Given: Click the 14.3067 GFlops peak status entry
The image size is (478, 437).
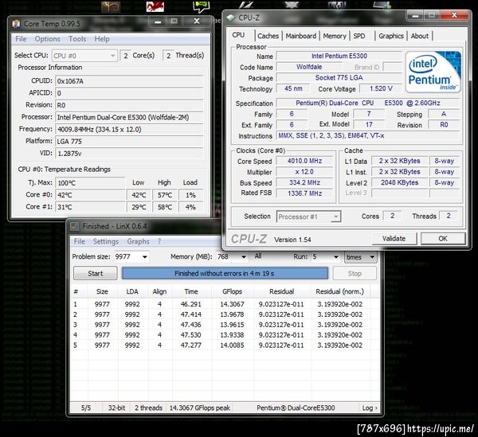Looking at the screenshot, I should pyautogui.click(x=200, y=408).
